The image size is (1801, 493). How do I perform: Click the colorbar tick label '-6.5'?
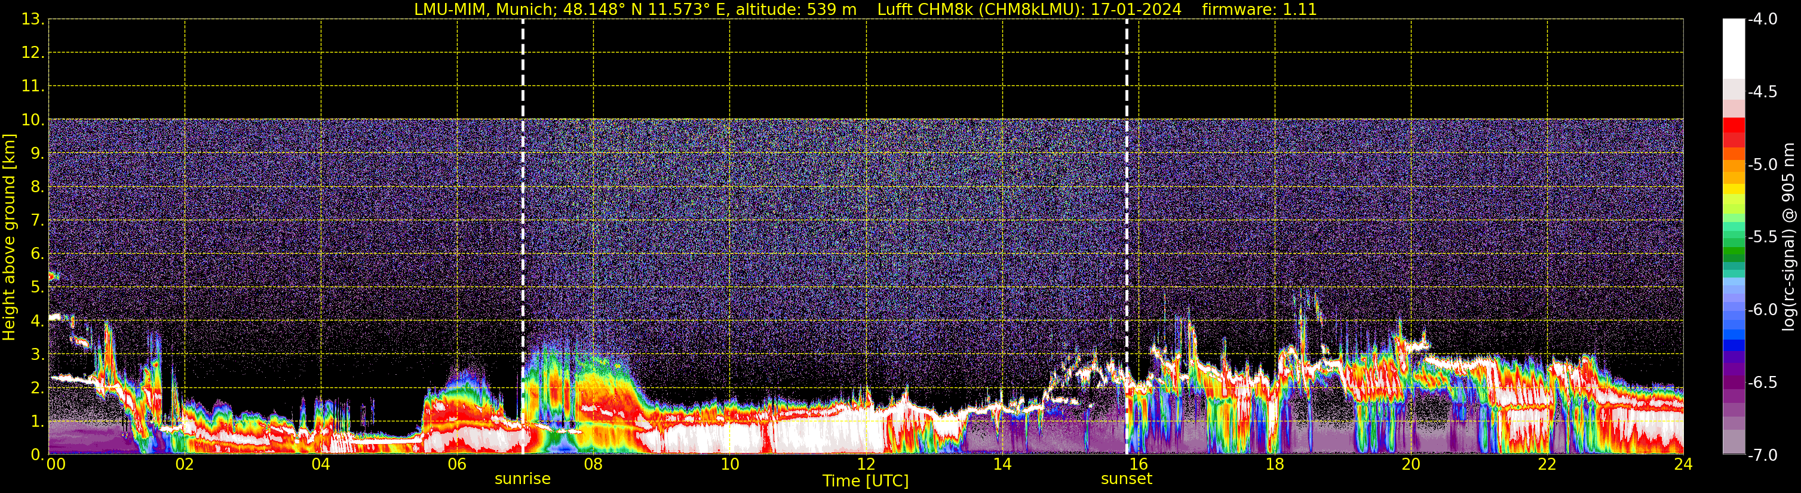click(1762, 383)
